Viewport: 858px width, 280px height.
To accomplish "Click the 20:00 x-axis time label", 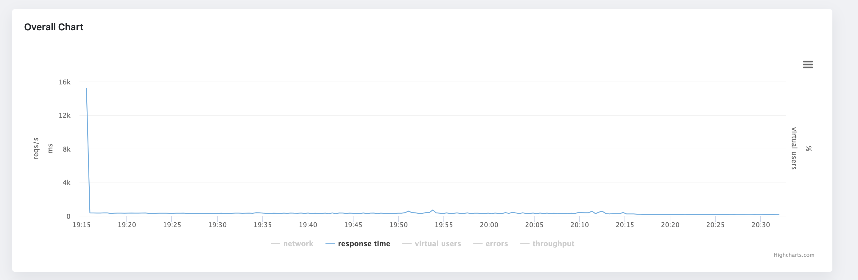I will [x=489, y=225].
